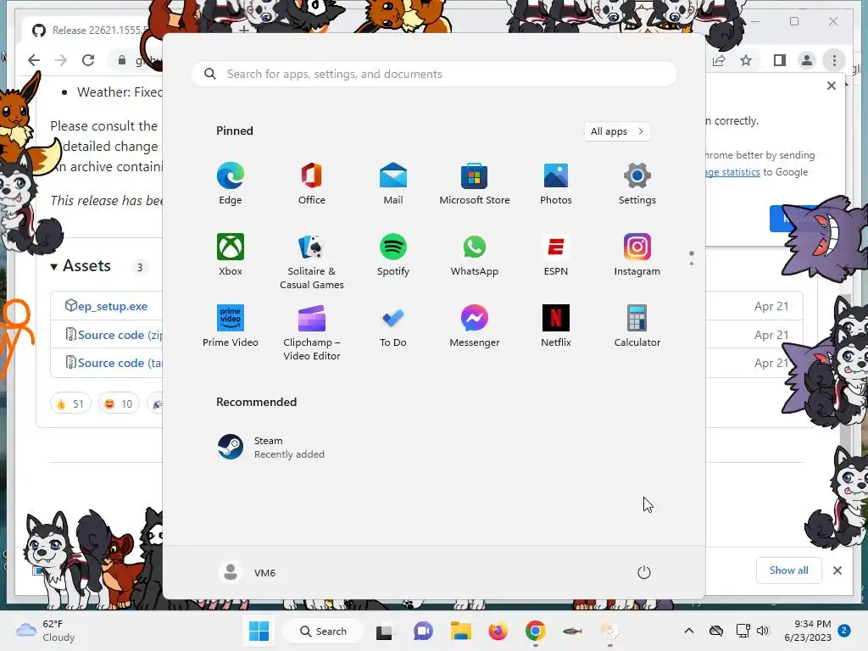The width and height of the screenshot is (868, 651).
Task: Open recommended Steam entry
Action: coord(270,448)
